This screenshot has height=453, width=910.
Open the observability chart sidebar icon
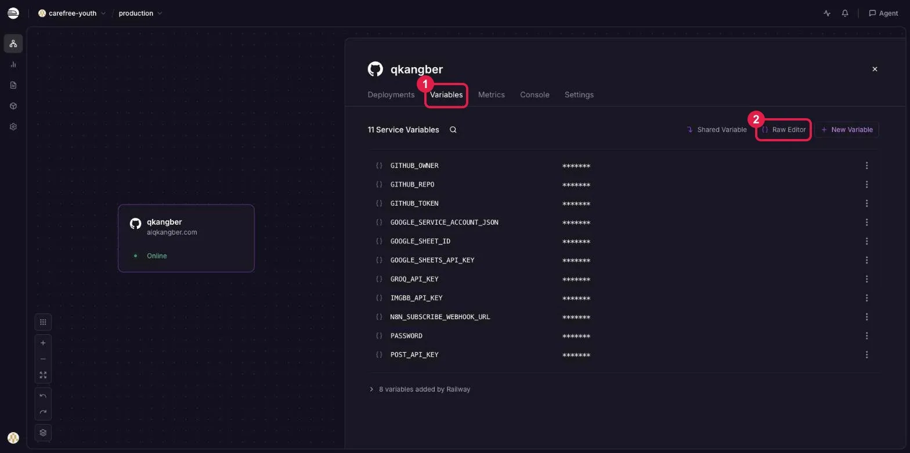13,64
